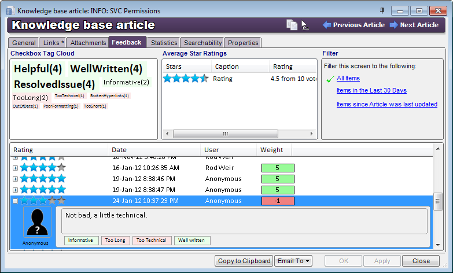Open the Searchability tab

pyautogui.click(x=203, y=43)
